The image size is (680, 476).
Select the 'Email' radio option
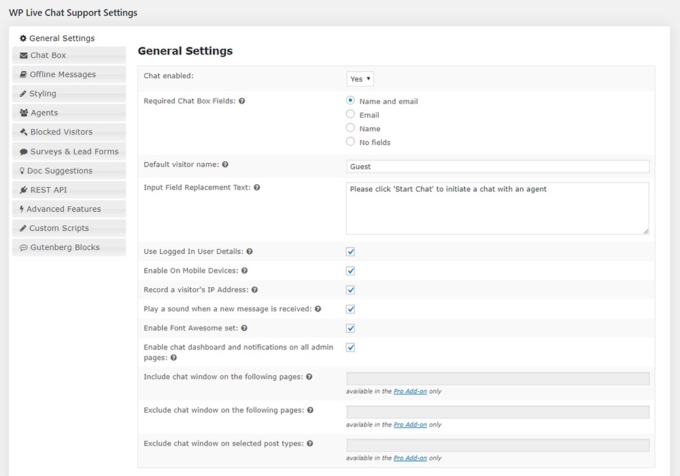coord(350,114)
